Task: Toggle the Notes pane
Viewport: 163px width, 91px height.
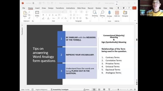Action: (x=87, y=89)
